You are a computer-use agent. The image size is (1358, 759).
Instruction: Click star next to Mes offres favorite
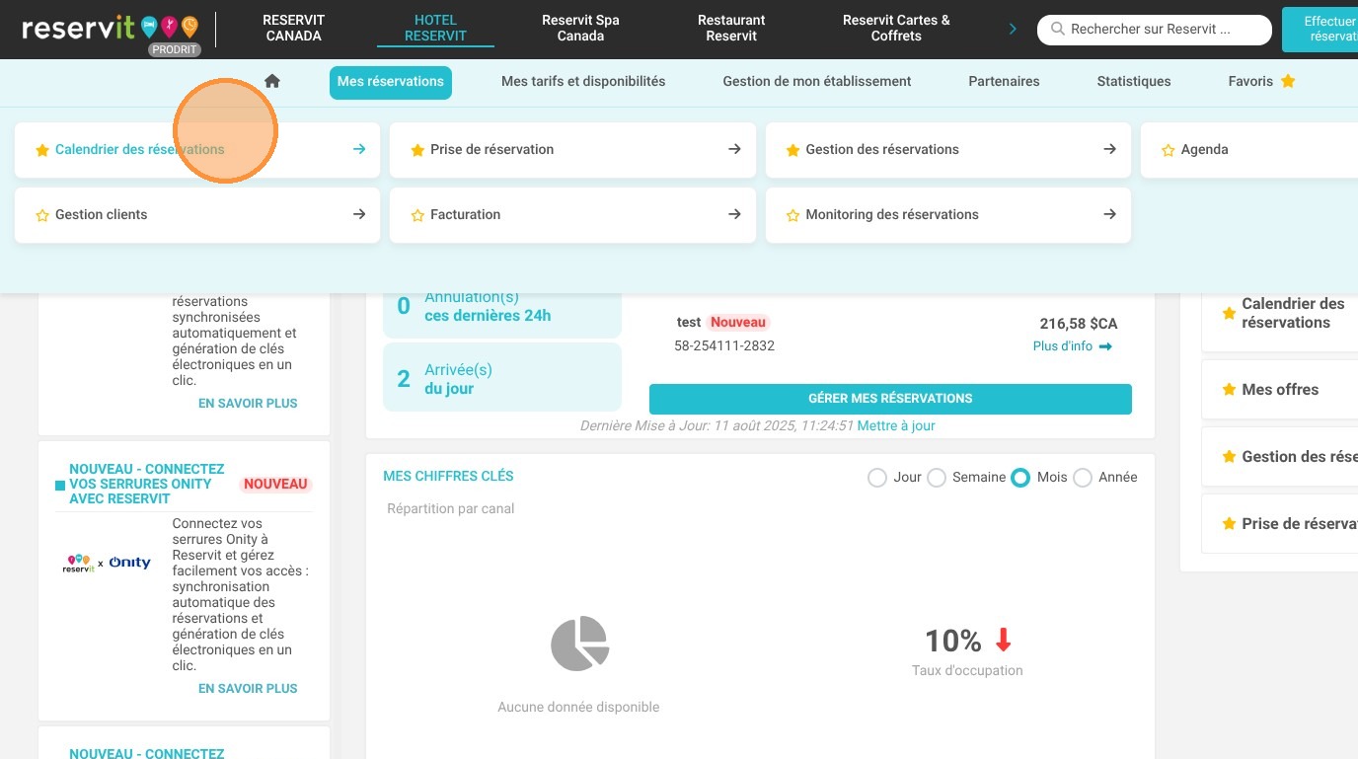1229,390
